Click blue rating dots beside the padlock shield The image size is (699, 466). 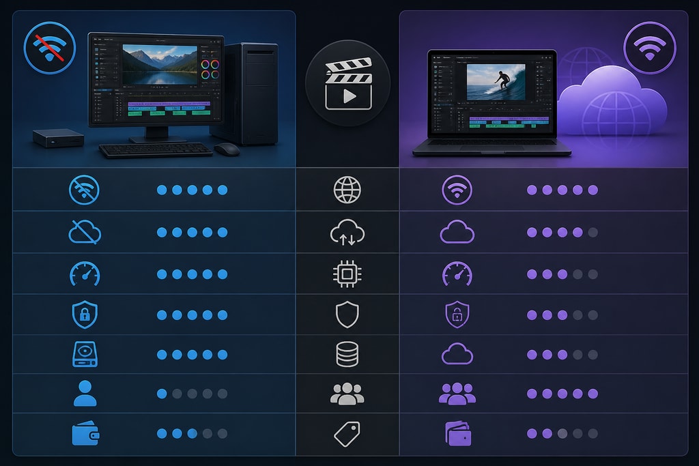click(192, 315)
